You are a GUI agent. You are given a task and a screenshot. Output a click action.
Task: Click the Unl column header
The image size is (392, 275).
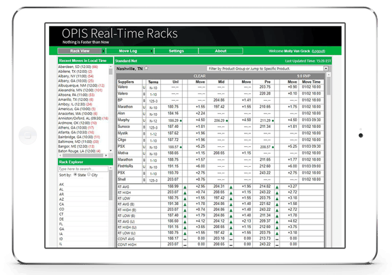tap(175, 82)
